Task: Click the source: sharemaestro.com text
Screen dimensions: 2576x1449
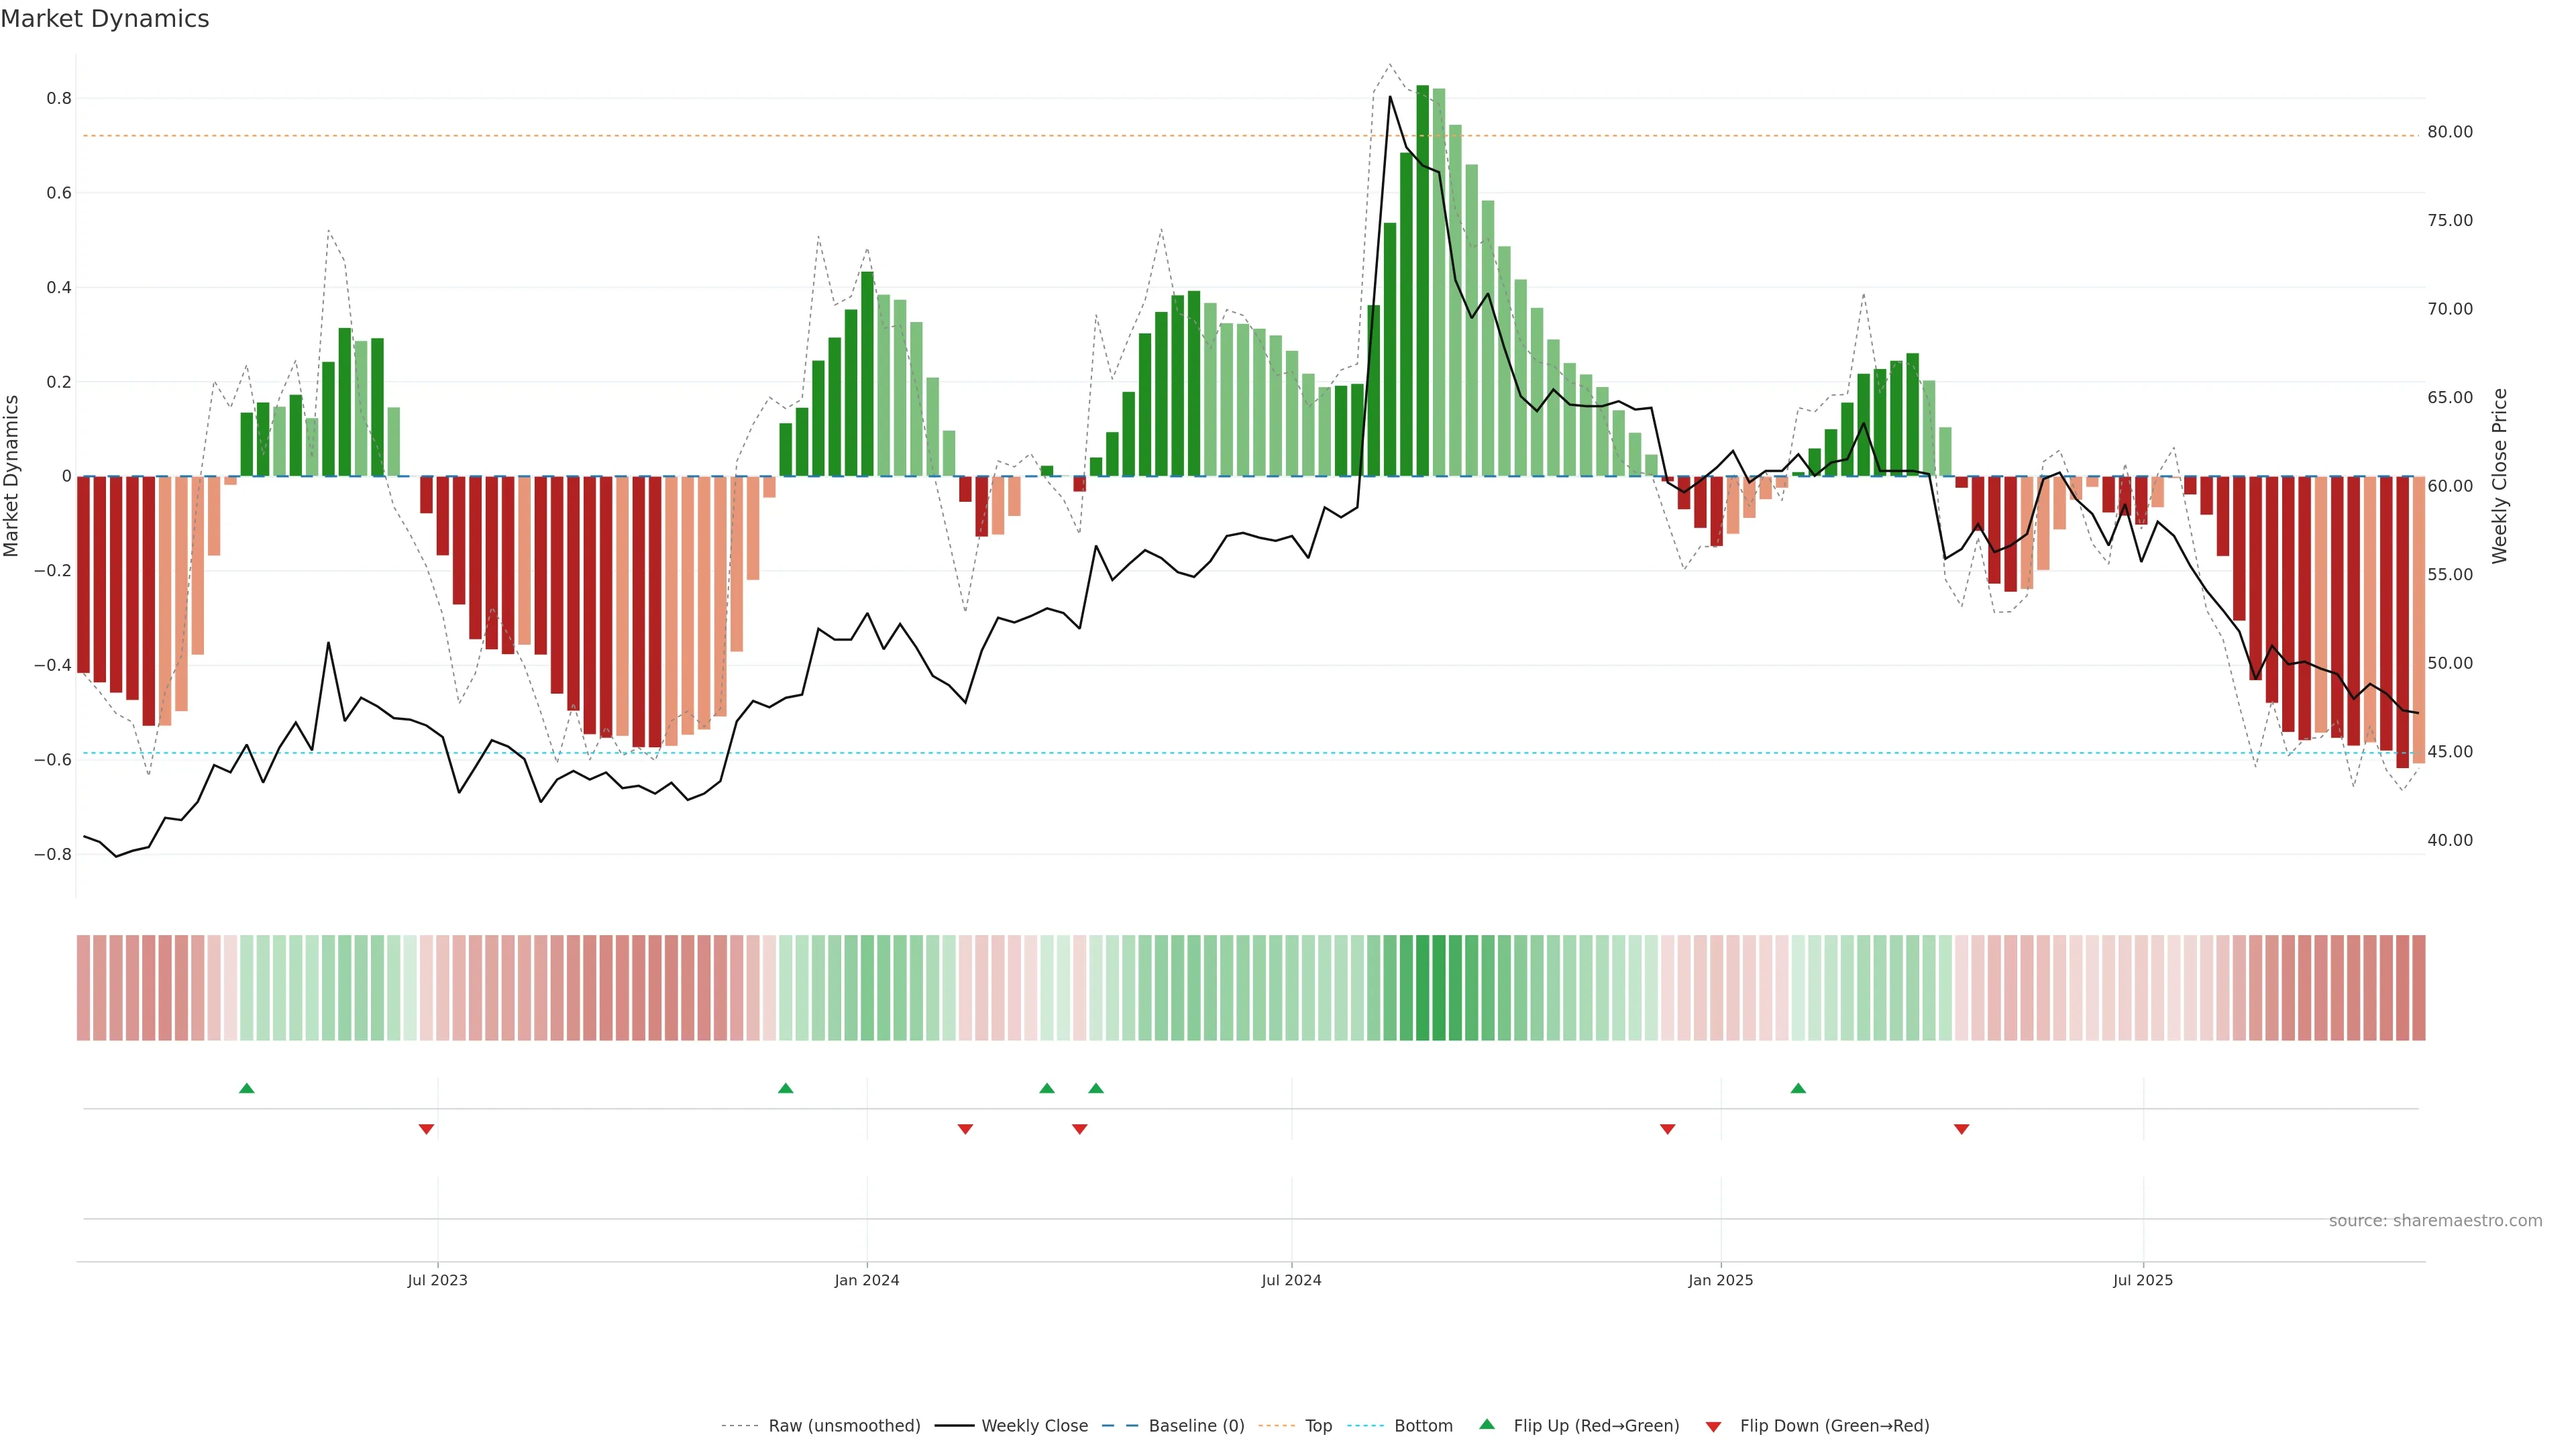Action: click(x=2435, y=1221)
